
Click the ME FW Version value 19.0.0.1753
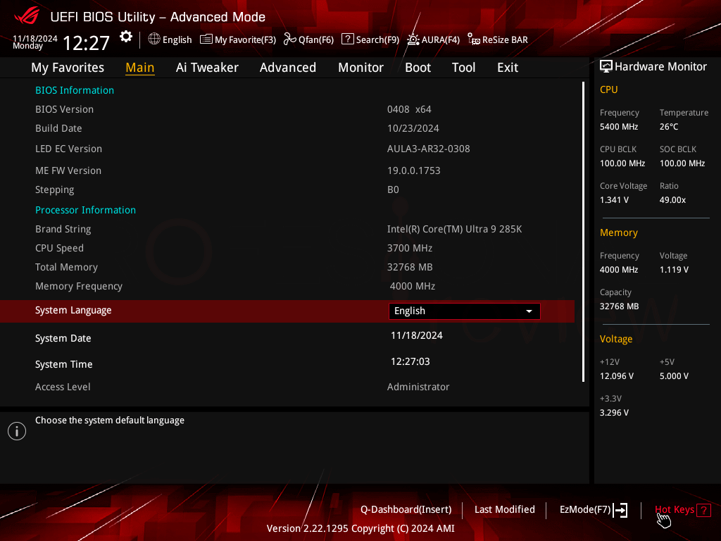click(414, 170)
